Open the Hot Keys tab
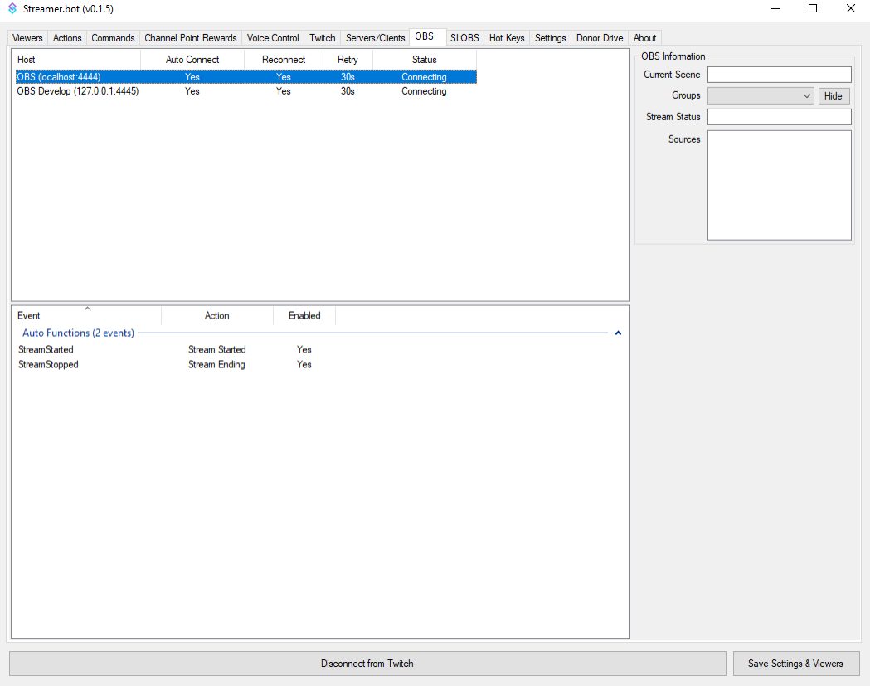 click(507, 37)
